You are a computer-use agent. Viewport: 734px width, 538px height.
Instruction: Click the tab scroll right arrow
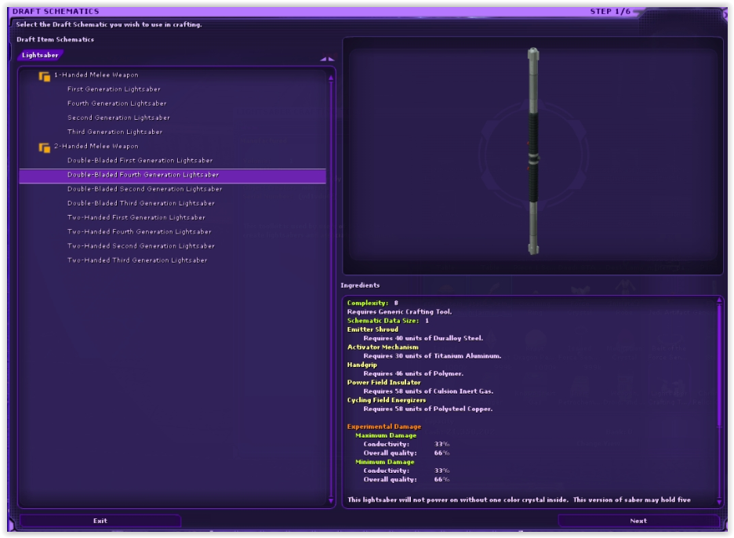[332, 59]
